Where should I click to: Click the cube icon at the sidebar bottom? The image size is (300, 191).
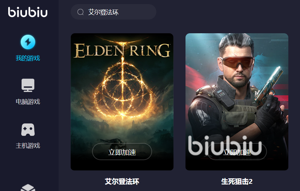pos(28,188)
